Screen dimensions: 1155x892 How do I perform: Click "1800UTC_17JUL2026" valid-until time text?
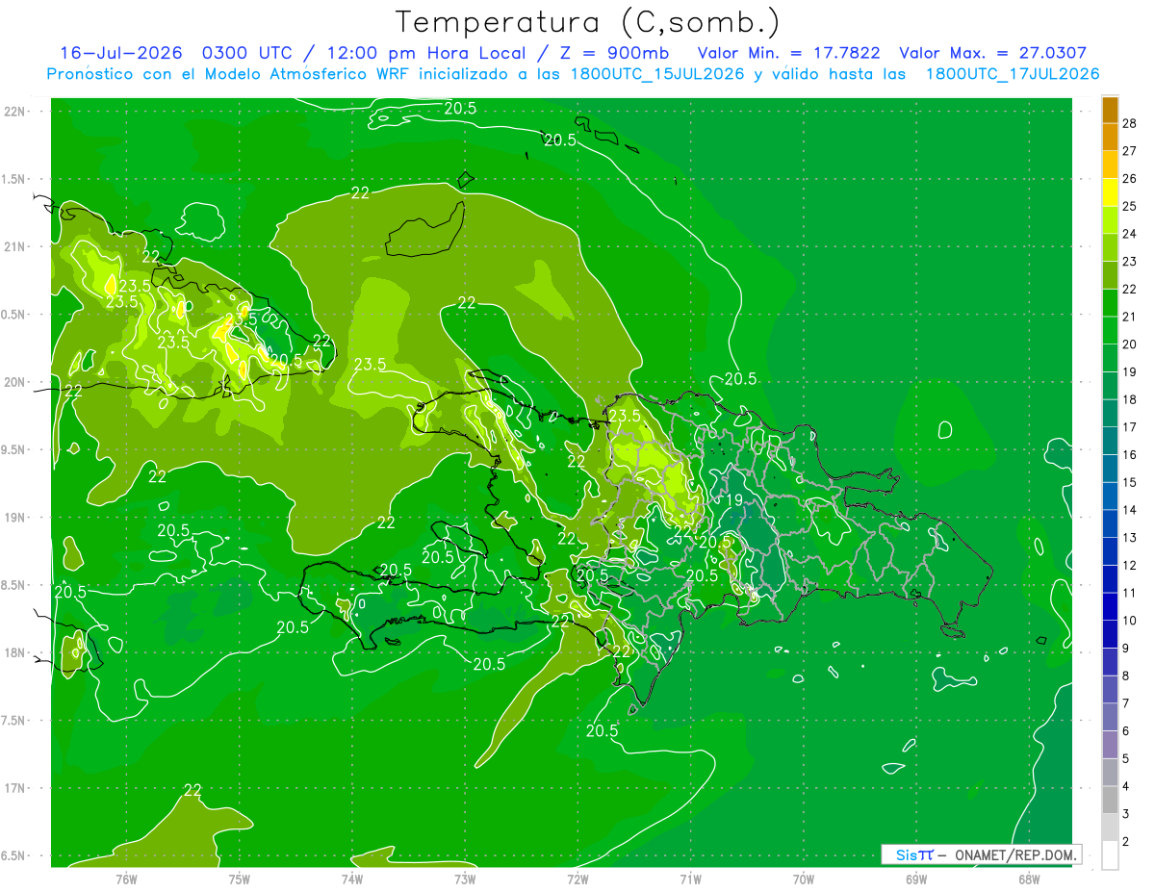(x=1013, y=74)
